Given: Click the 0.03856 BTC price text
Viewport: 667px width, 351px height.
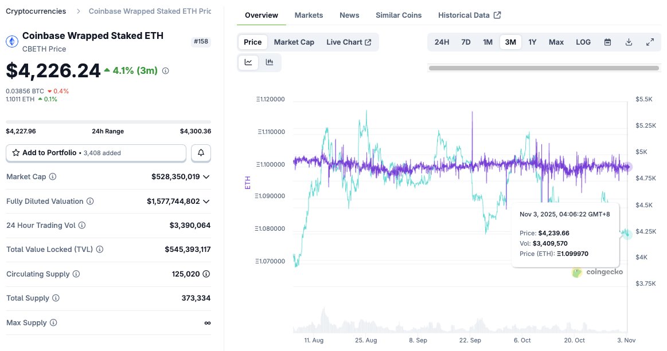Looking at the screenshot, I should (25, 91).
